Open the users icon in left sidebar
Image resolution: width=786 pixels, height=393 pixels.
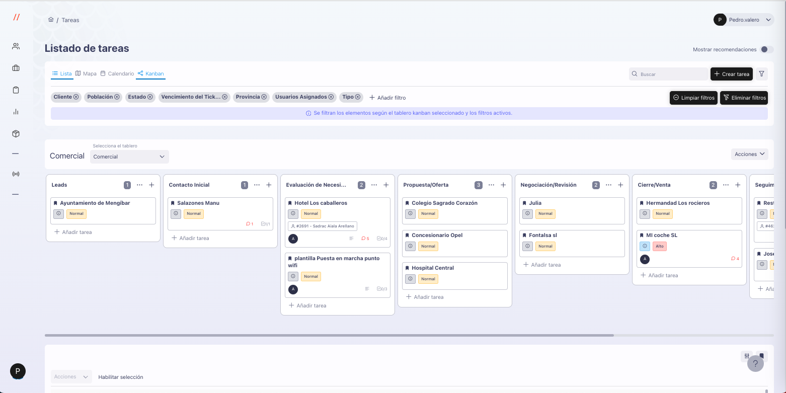[x=16, y=46]
